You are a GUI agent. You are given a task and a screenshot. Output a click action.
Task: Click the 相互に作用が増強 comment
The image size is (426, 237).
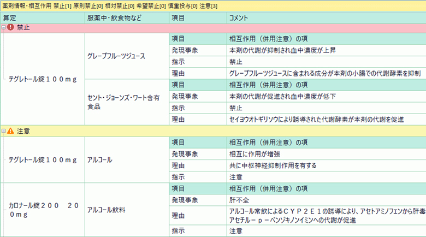pos(255,154)
